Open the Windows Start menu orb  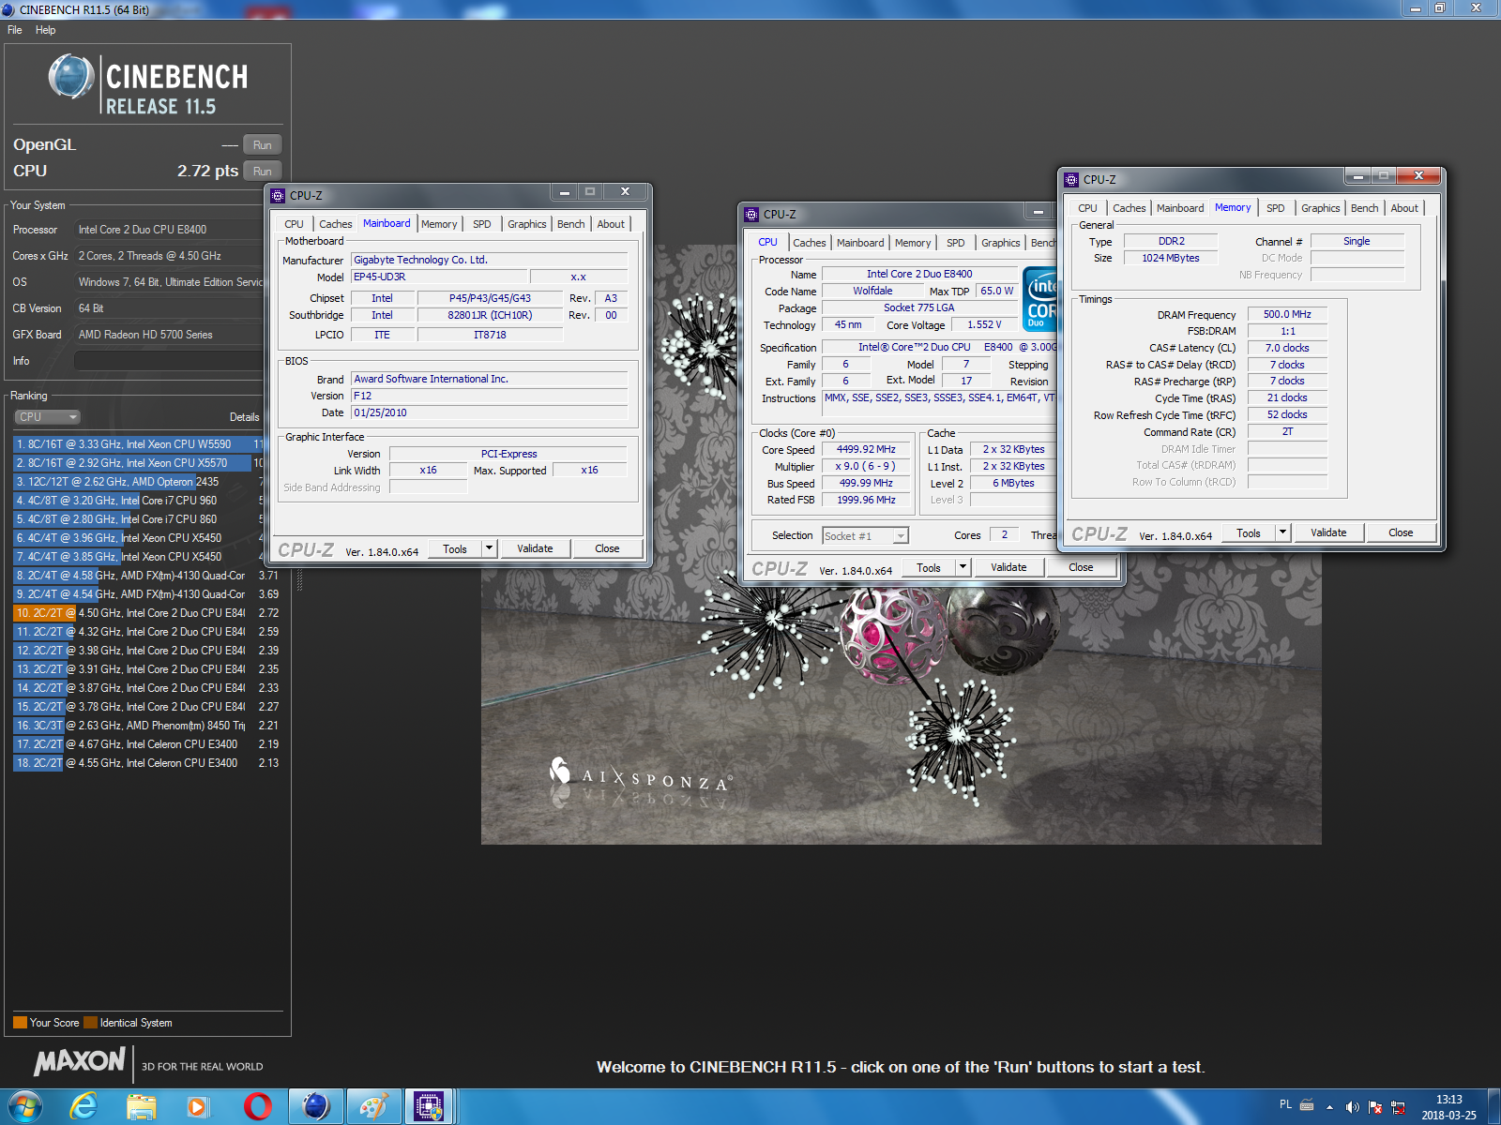pyautogui.click(x=25, y=1107)
